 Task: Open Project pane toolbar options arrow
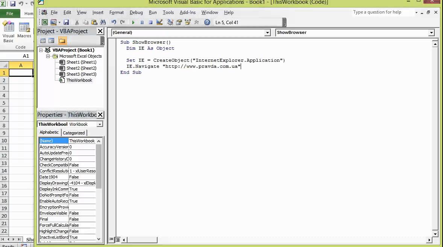102,41
